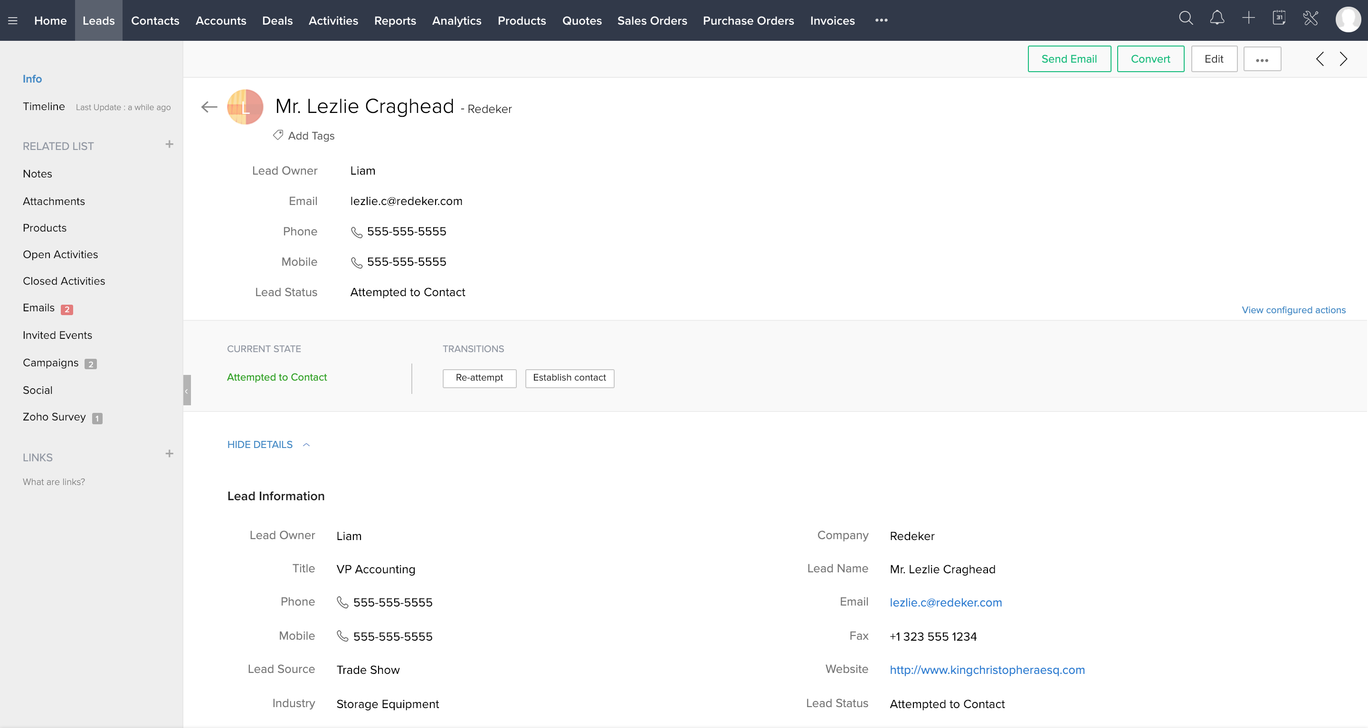Open the hamburger menu icon
This screenshot has width=1368, height=728.
click(13, 21)
